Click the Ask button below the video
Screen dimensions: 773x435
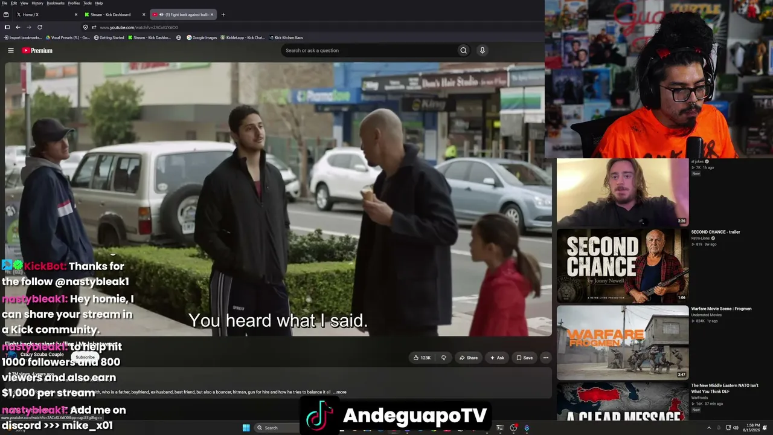pyautogui.click(x=497, y=358)
